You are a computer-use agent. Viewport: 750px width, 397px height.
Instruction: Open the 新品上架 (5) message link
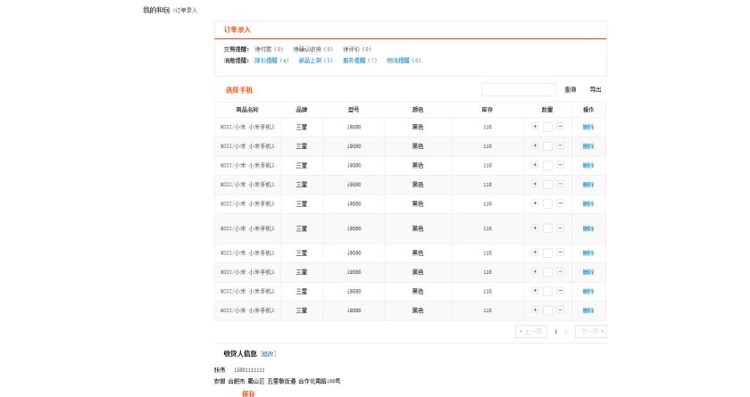pyautogui.click(x=316, y=61)
